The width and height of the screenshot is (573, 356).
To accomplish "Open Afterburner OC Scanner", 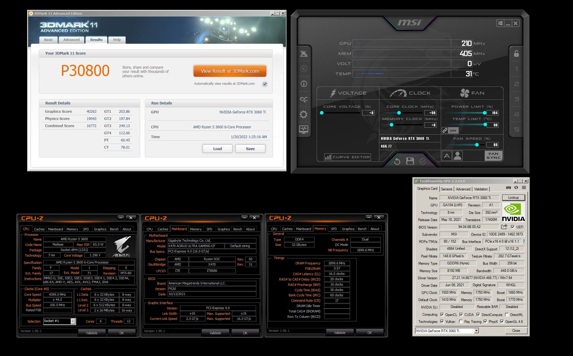I will pyautogui.click(x=304, y=99).
